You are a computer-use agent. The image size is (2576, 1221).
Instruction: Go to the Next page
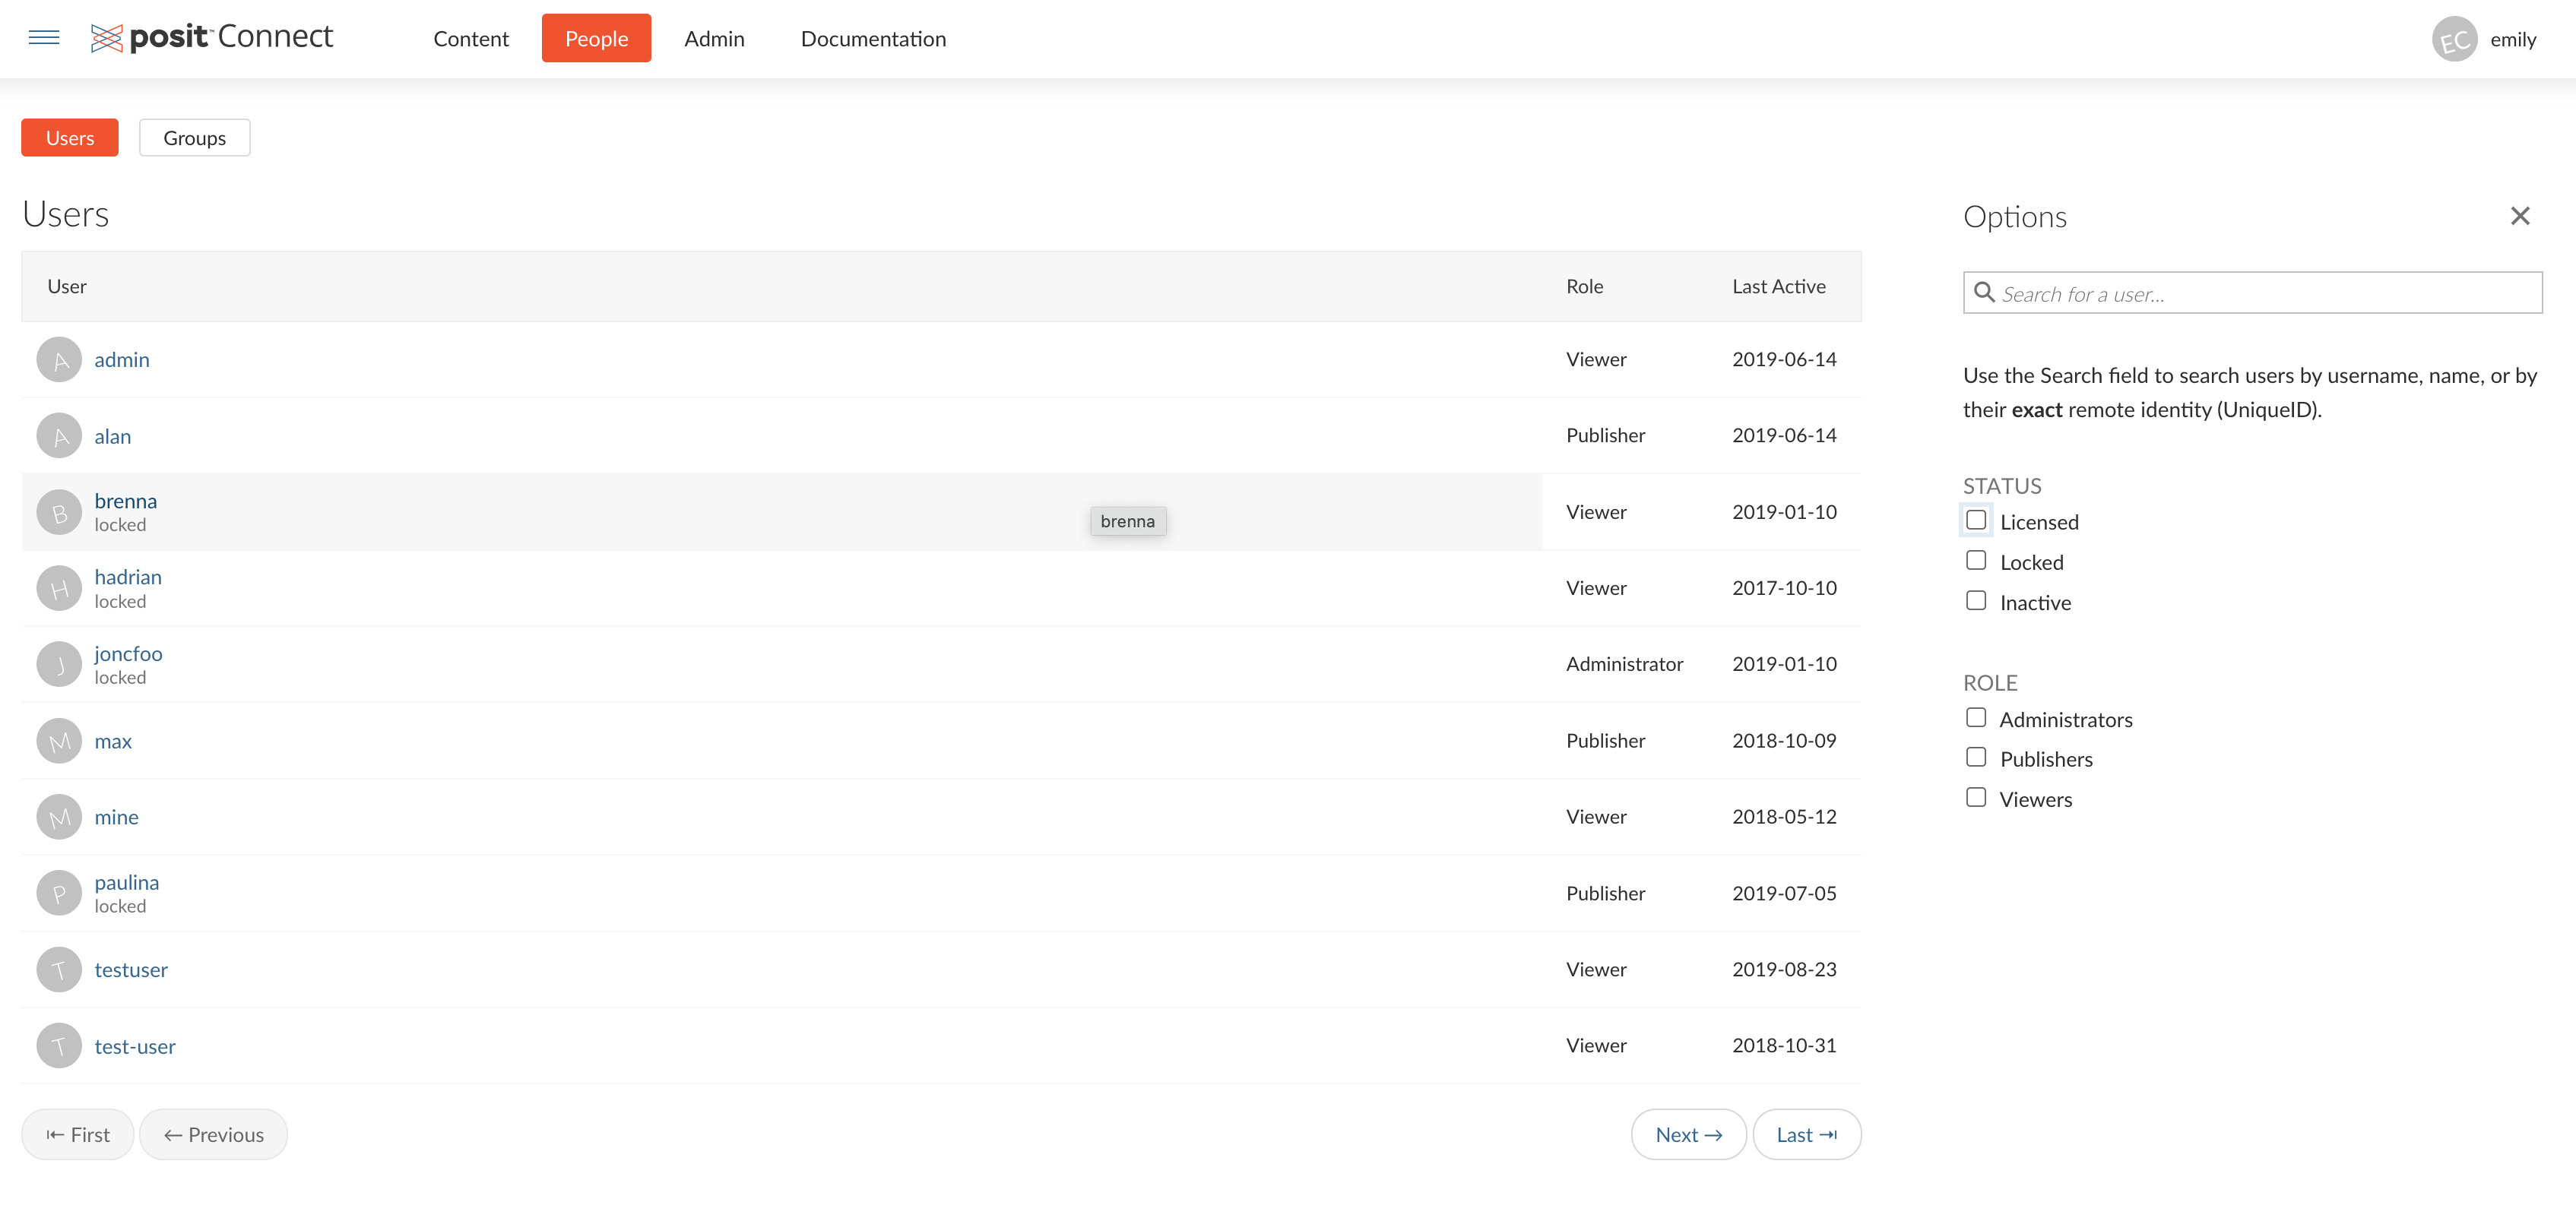click(x=1688, y=1134)
